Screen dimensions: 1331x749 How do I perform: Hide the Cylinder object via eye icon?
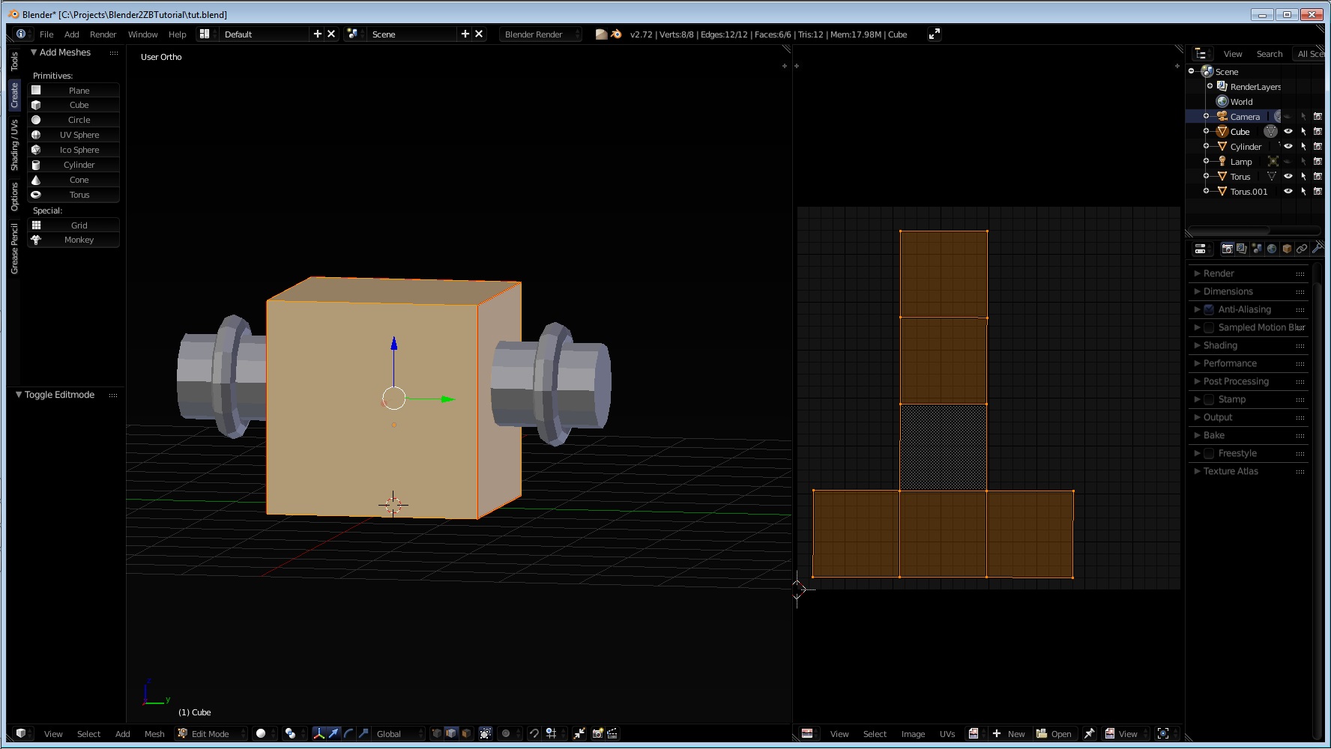(x=1288, y=147)
